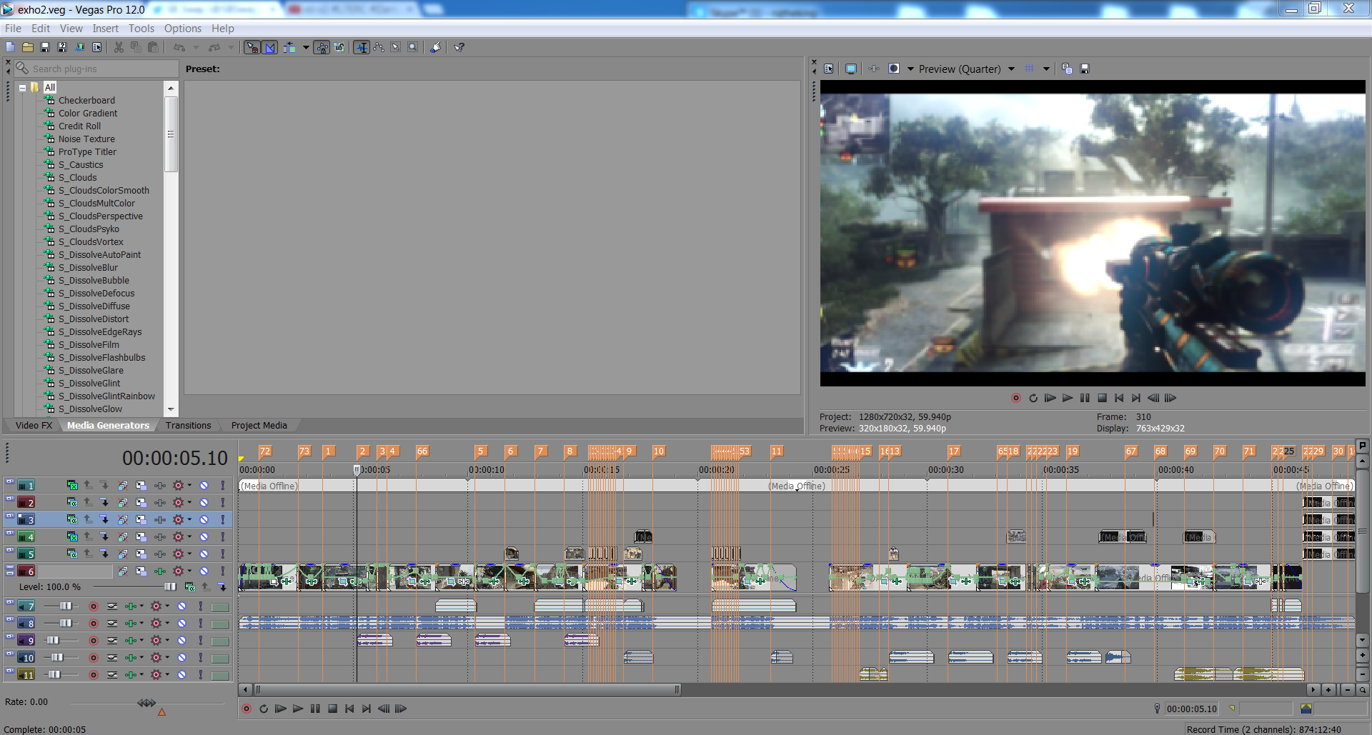
Task: Mute video track 1
Action: (204, 486)
